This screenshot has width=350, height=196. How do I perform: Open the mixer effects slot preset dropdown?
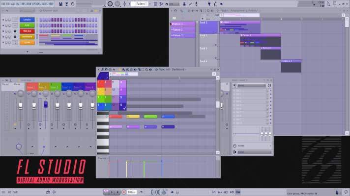point(250,85)
